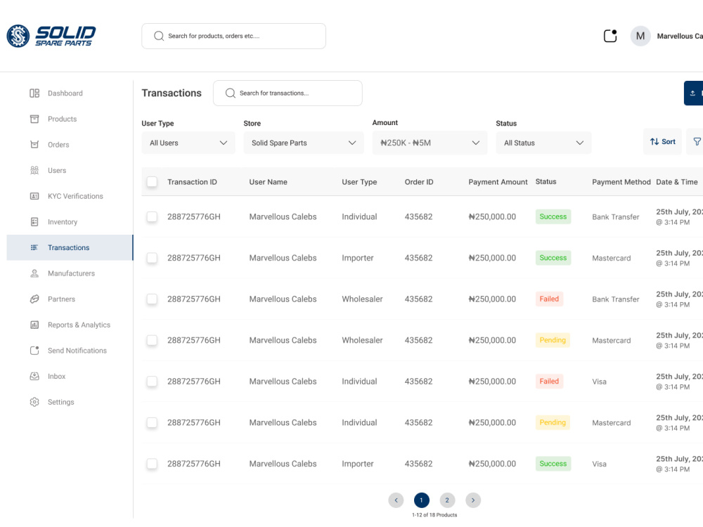Click the Inbox tray icon

click(x=34, y=377)
